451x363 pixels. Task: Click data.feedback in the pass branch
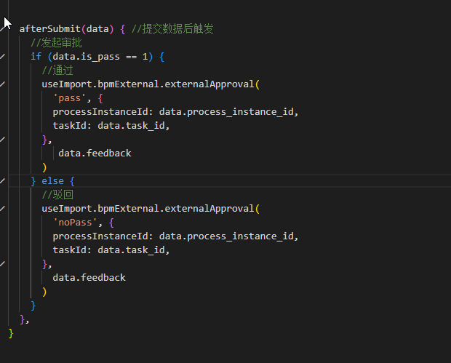[x=95, y=153]
